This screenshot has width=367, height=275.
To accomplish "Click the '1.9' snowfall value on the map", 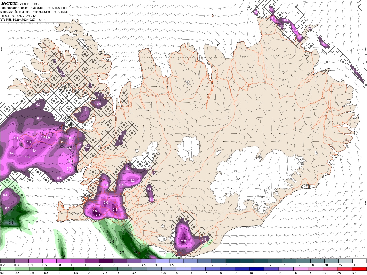I will click(x=29, y=142).
